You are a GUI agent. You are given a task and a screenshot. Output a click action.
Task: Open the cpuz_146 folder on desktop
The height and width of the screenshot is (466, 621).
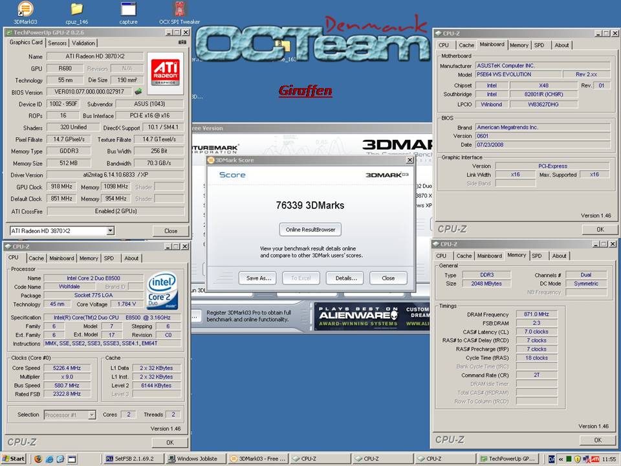[x=77, y=12]
